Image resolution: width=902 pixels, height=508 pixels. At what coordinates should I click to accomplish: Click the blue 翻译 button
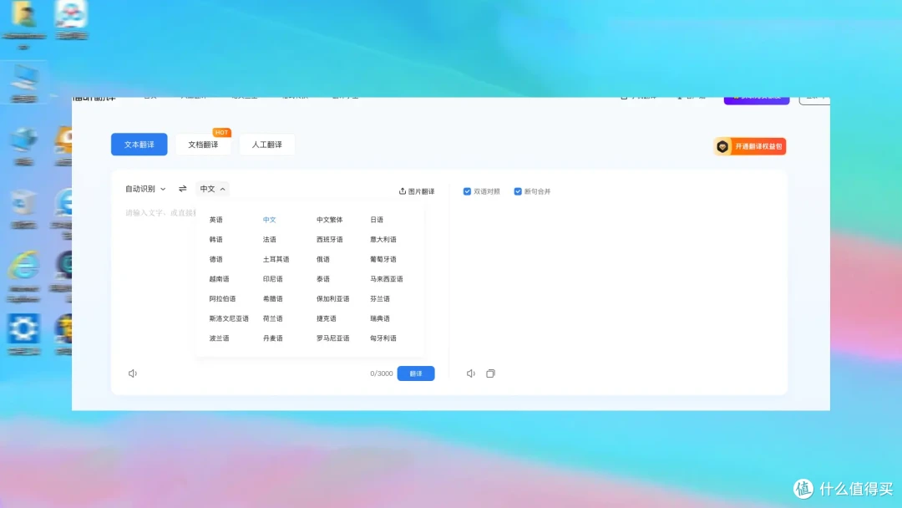click(x=416, y=373)
